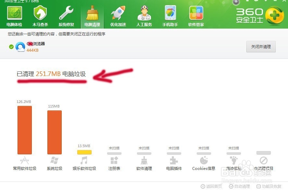The width and height of the screenshot is (288, 191).
Task: Select the 电脑清理 broom tab
Action: pos(92,16)
